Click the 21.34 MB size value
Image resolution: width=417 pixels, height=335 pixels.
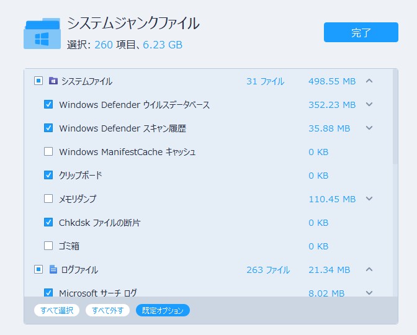(330, 270)
